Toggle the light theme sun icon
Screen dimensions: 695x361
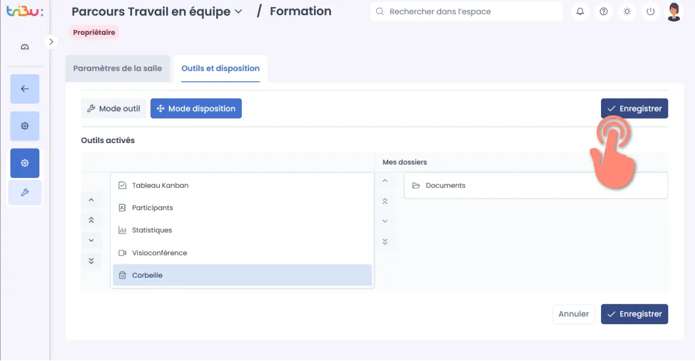point(627,12)
